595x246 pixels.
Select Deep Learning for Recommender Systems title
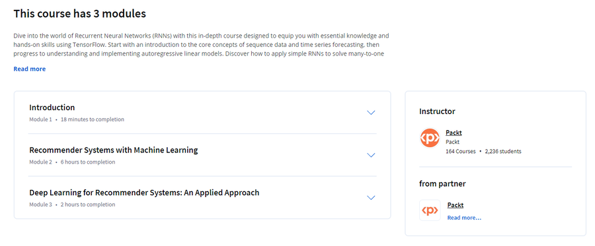click(144, 193)
